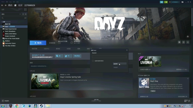Open the Library top menu
The image size is (193, 108).
tap(15, 5)
